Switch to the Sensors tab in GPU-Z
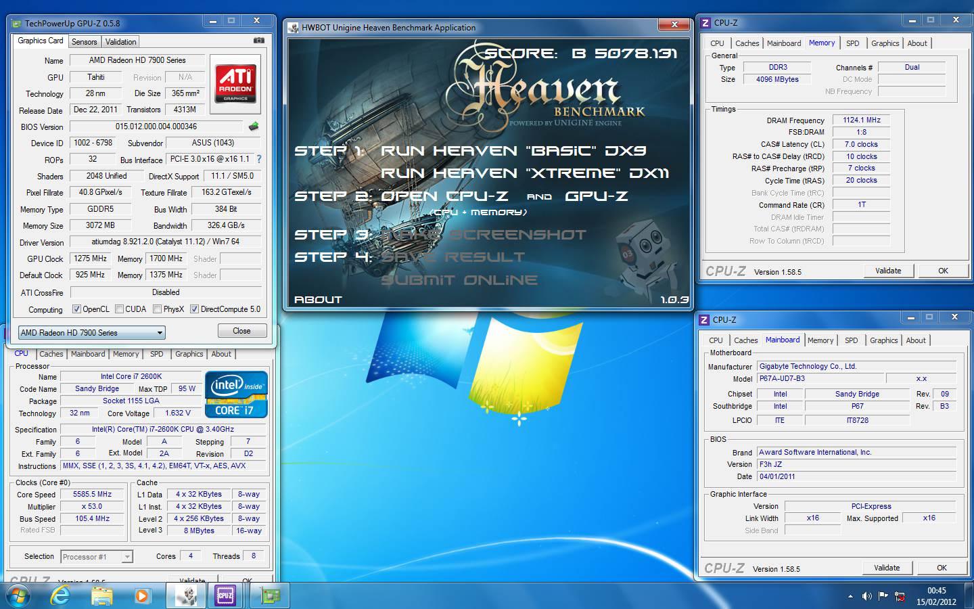 [85, 41]
